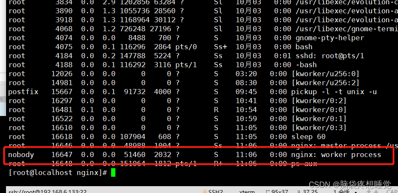398x193 pixels.
Task: Select PID 16647 in the nginx worker row
Action: pos(62,154)
